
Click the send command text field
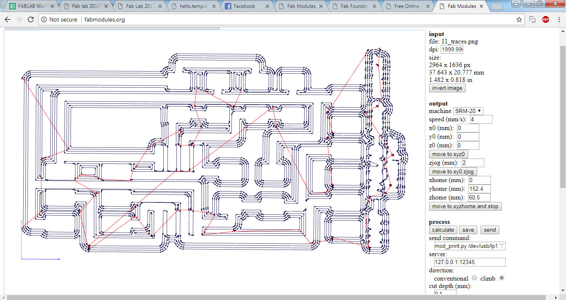point(470,247)
